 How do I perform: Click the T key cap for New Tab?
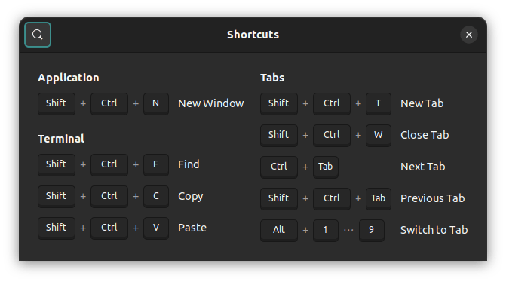click(x=379, y=103)
